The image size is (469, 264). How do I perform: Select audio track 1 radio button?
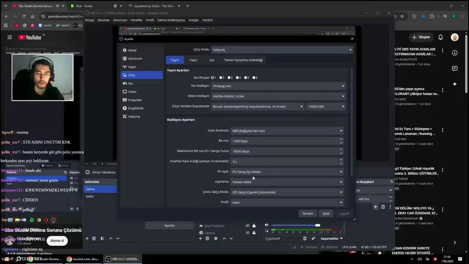[213, 78]
